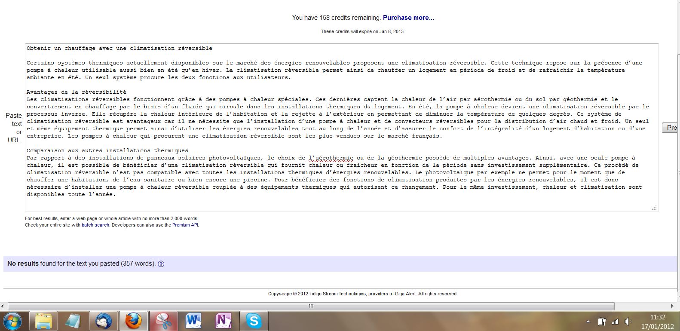This screenshot has height=331, width=680.
Task: Switch to Thunderbird mail in taskbar
Action: pos(104,321)
